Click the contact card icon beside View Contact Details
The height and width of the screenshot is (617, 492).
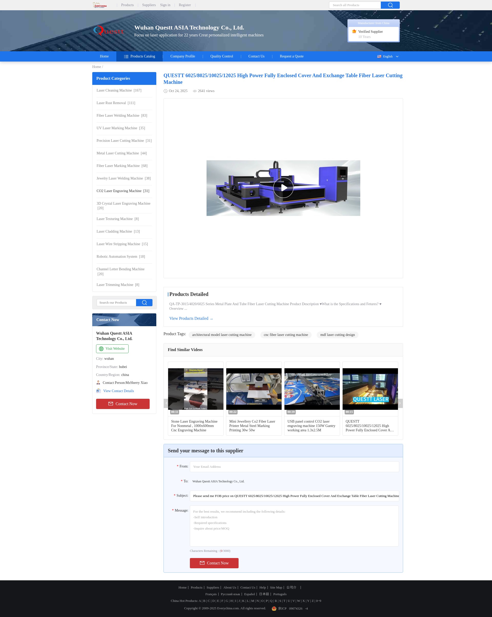pyautogui.click(x=98, y=391)
